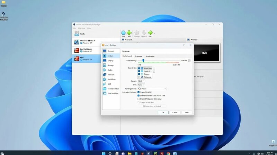277x155 pixels.
Task: Show hidden system tray icons chevron
Action: (x=250, y=154)
